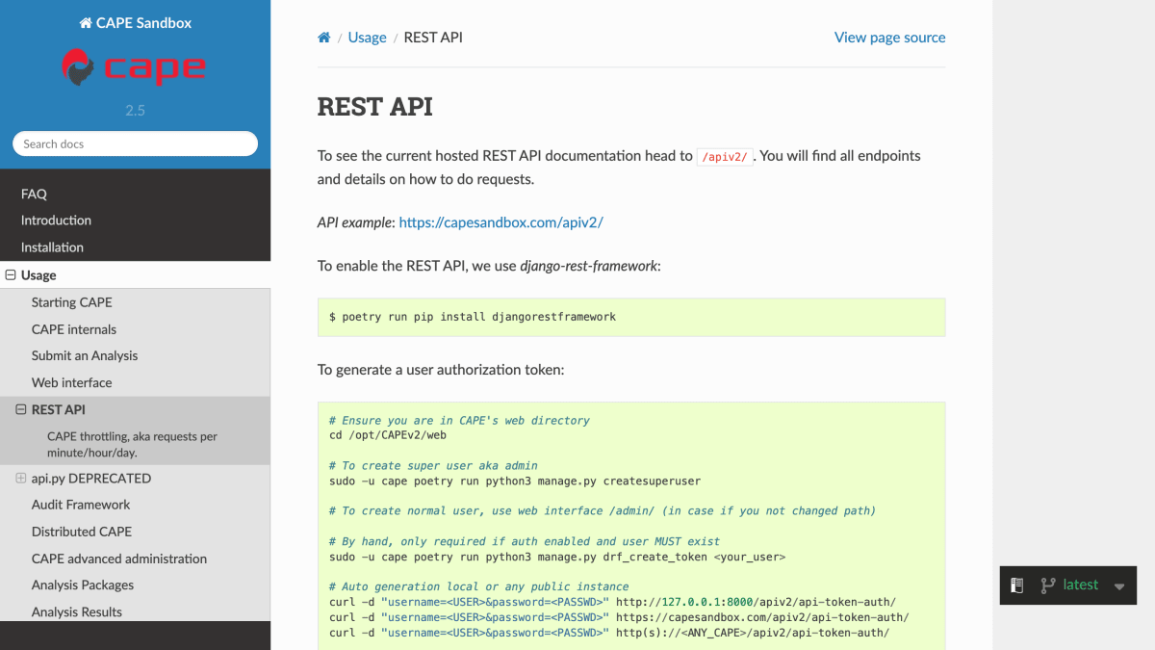Viewport: 1155px width, 650px height.
Task: Click the 'Ensure you are in CAPE's web directory' comment
Action: (459, 420)
